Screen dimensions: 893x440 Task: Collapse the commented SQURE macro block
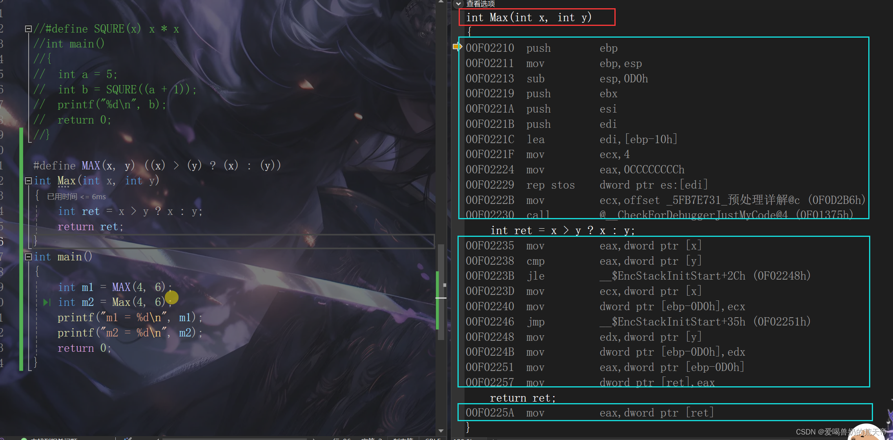28,29
